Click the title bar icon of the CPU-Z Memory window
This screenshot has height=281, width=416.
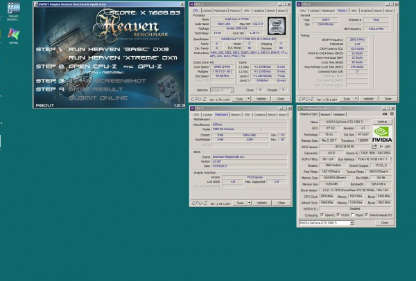coord(299,4)
